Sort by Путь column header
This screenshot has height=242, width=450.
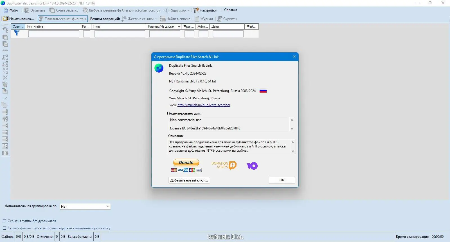point(119,26)
